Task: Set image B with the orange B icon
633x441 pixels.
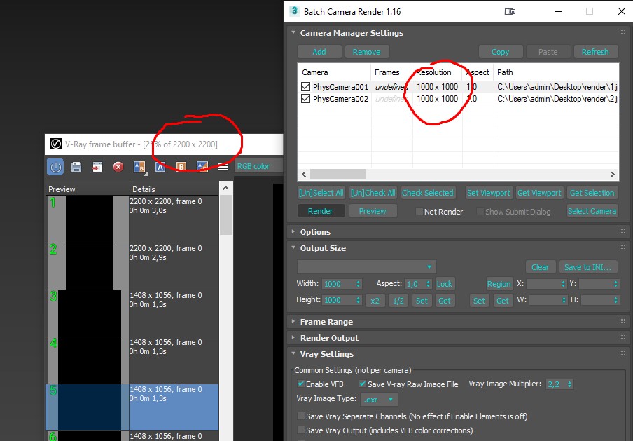Action: coord(181,167)
